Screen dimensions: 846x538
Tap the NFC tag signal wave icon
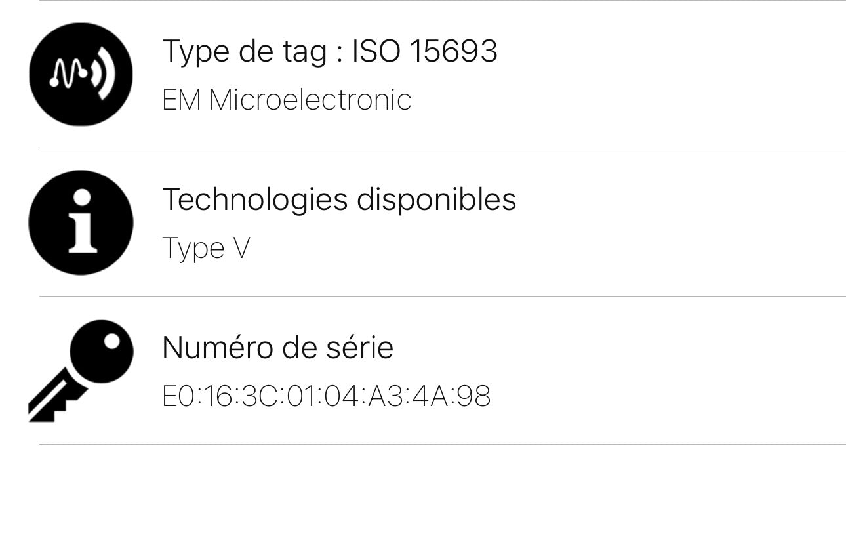coord(81,74)
